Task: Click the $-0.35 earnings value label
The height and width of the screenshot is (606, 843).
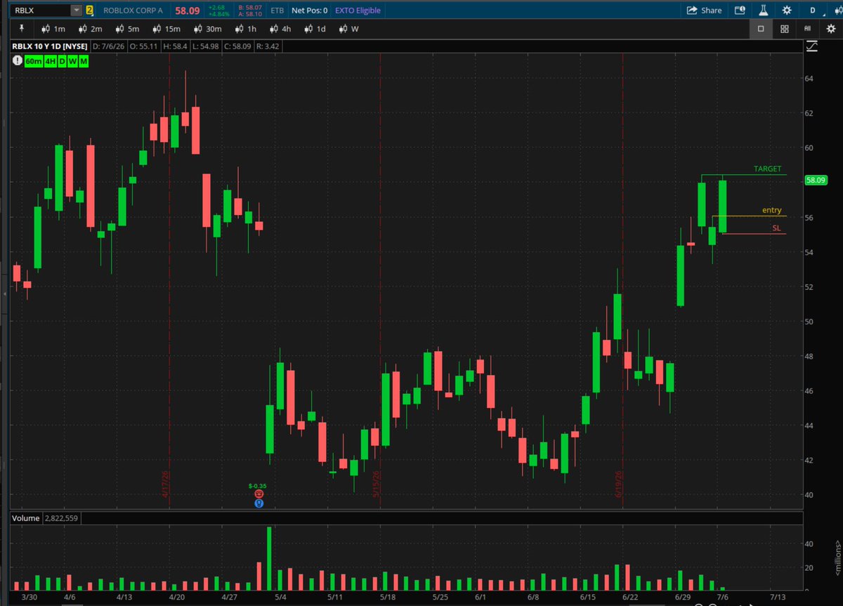Action: tap(258, 486)
